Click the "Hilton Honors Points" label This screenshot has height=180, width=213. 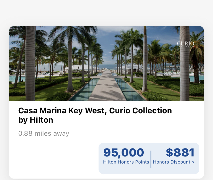(x=126, y=162)
